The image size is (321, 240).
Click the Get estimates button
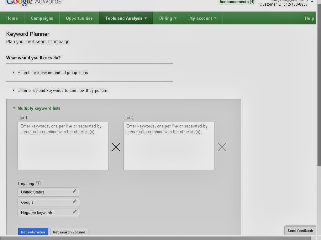pos(33,232)
